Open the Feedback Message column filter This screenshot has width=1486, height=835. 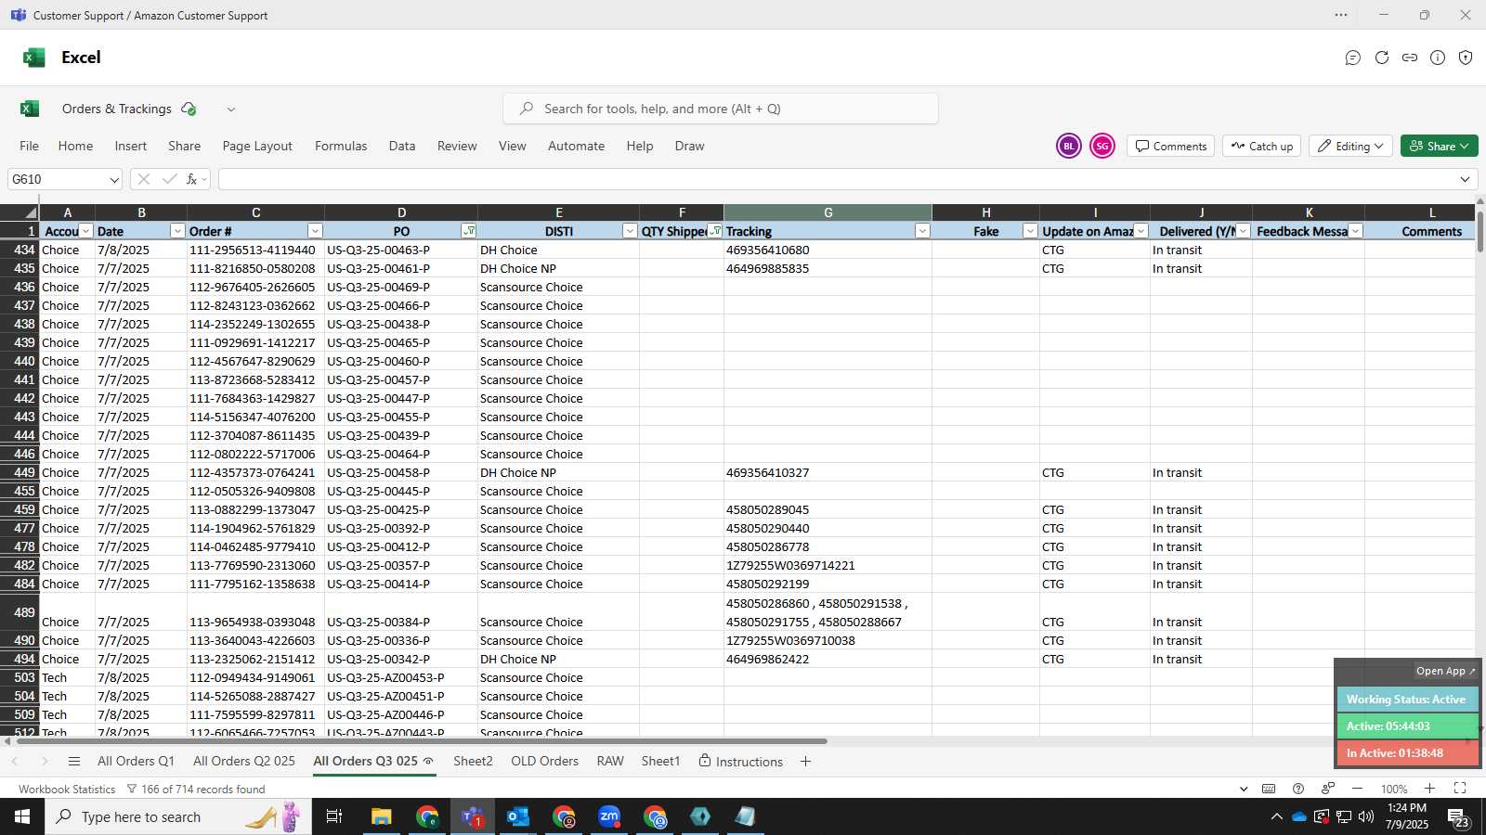(x=1355, y=231)
